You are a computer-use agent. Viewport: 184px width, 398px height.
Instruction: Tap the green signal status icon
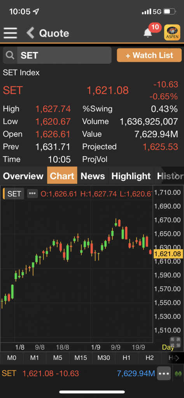pos(179,374)
